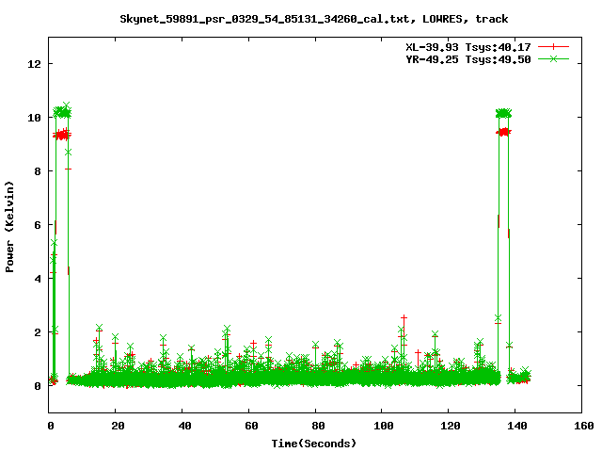
Task: Click x-axis tick label 100
Action: tap(384, 426)
